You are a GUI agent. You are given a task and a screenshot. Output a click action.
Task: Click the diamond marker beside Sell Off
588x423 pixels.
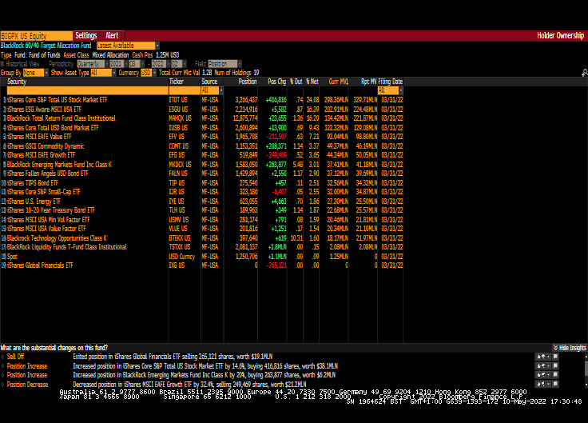(x=3, y=357)
